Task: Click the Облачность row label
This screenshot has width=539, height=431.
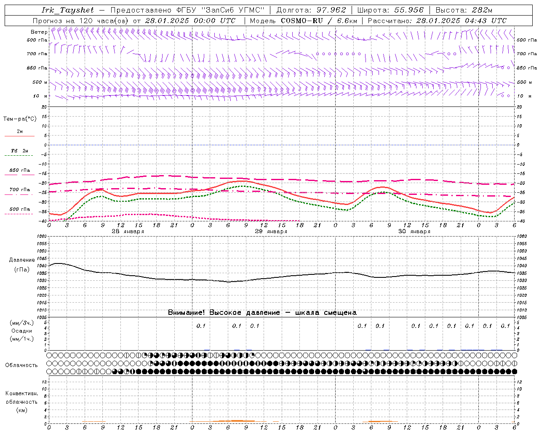Action: (21, 365)
